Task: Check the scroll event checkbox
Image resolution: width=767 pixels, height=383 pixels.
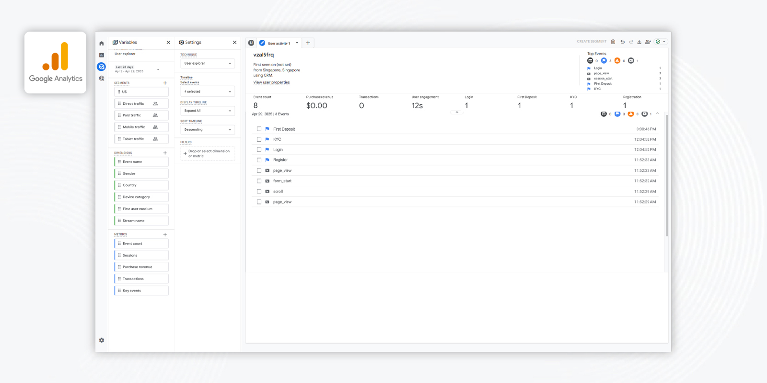Action: click(x=259, y=191)
